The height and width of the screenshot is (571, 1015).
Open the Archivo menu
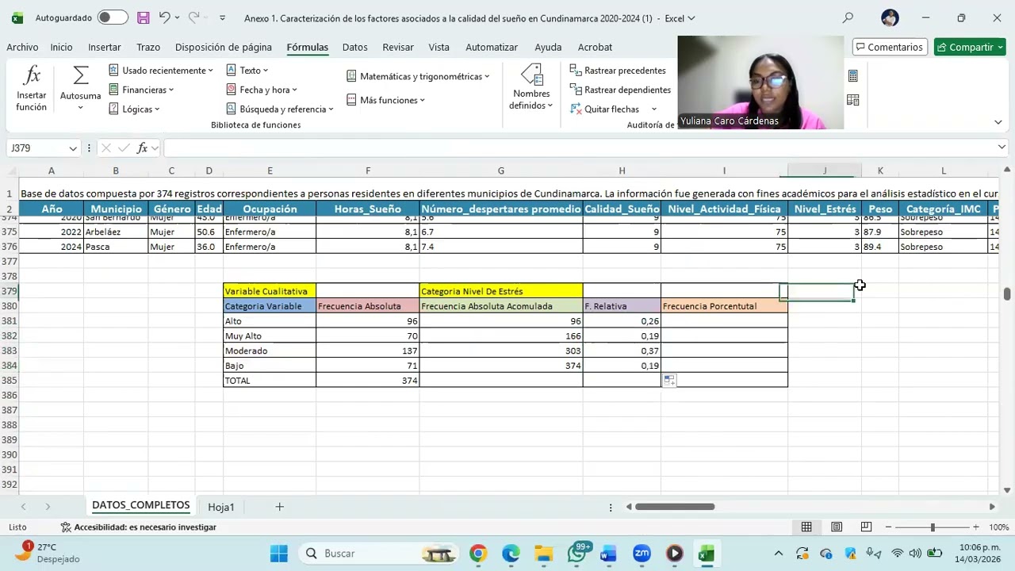[x=22, y=47]
